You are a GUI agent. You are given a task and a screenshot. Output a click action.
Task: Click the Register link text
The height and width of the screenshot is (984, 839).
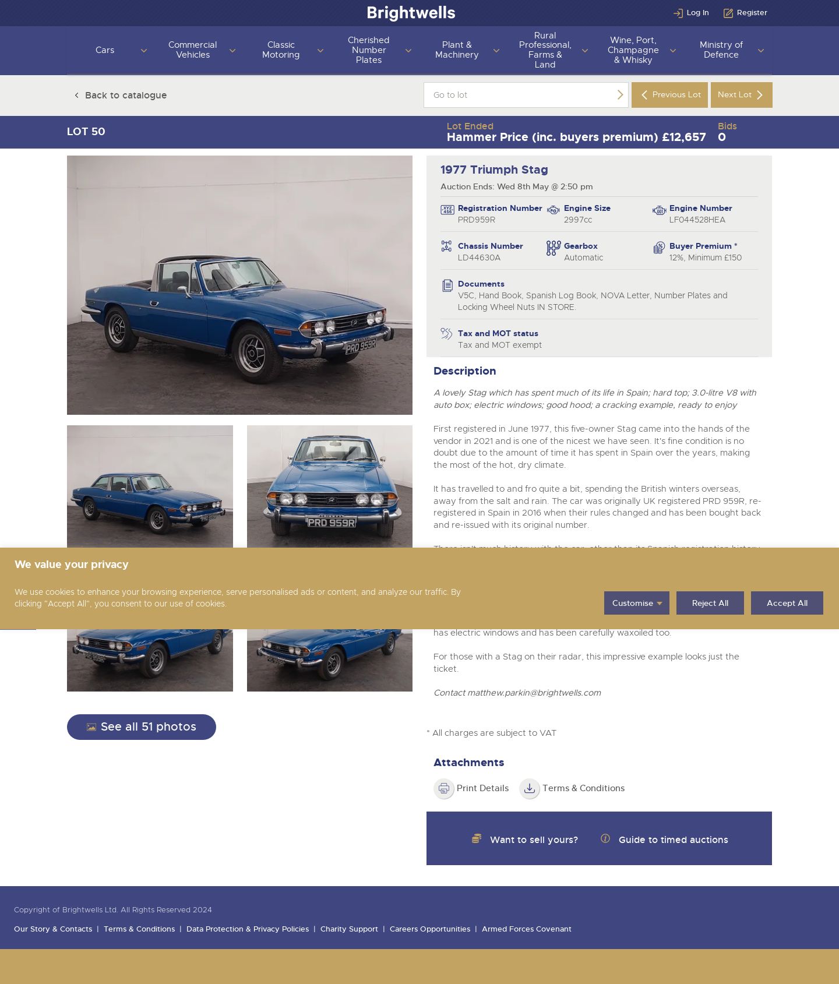click(x=752, y=13)
